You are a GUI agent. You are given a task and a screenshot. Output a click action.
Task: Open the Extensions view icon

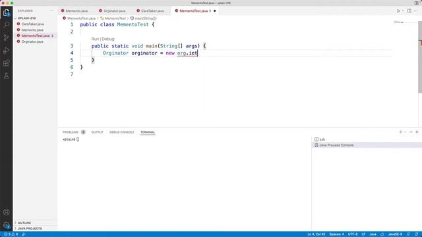(6, 63)
